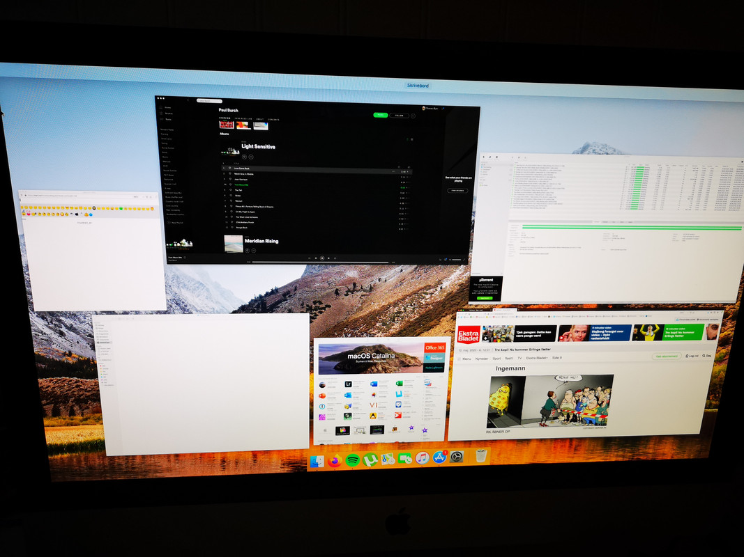Viewport: 744px width, 557px height.
Task: Click New Playlist in Spotify sidebar
Action: point(176,223)
